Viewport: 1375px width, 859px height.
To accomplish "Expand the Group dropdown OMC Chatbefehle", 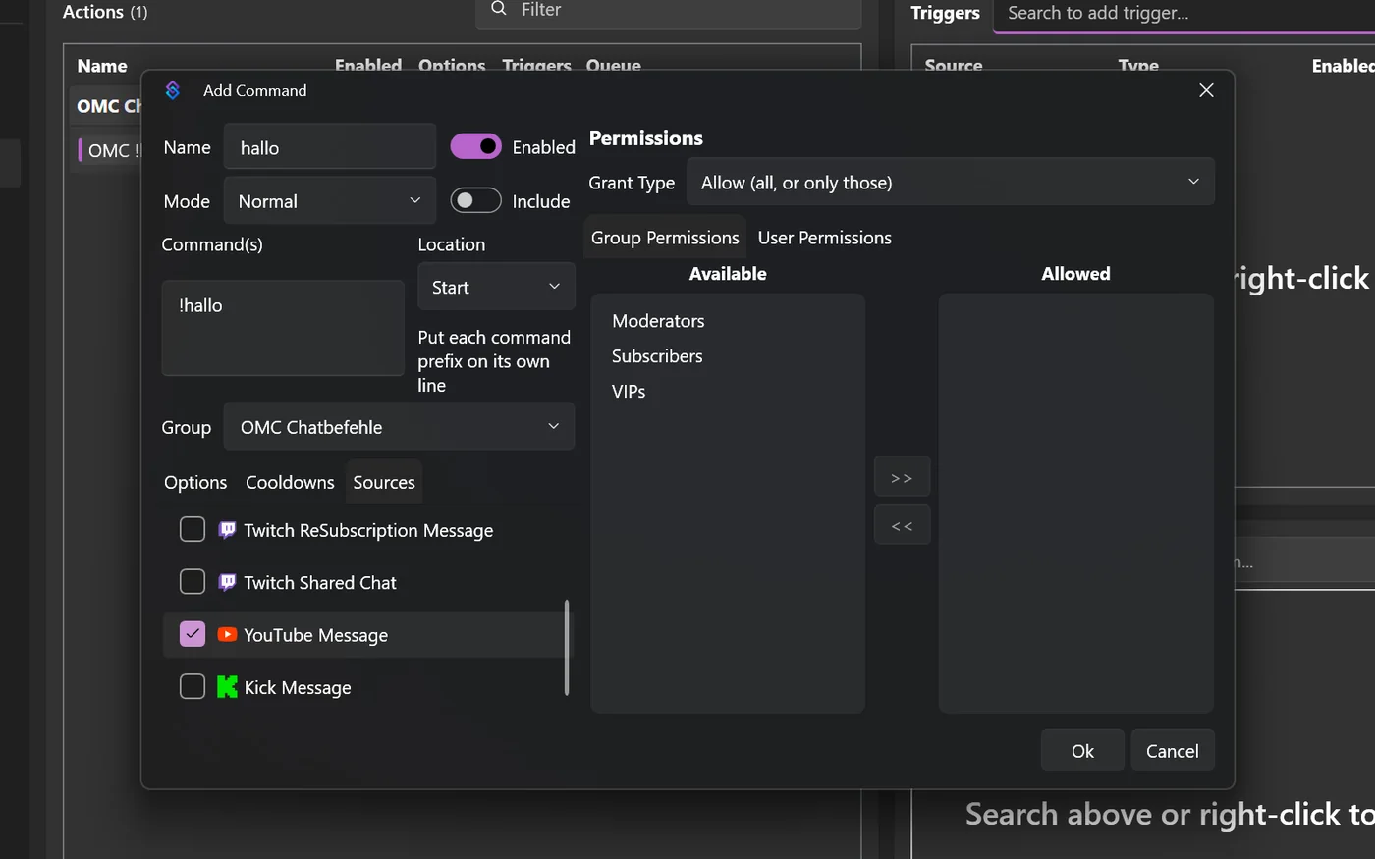I will [x=399, y=427].
